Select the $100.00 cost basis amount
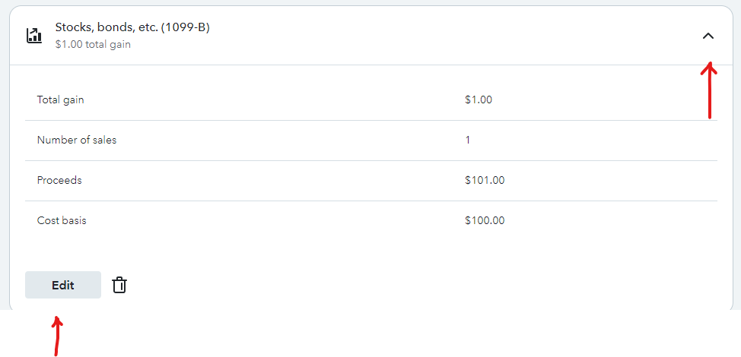Viewport: 741px width, 357px height. pyautogui.click(x=484, y=220)
